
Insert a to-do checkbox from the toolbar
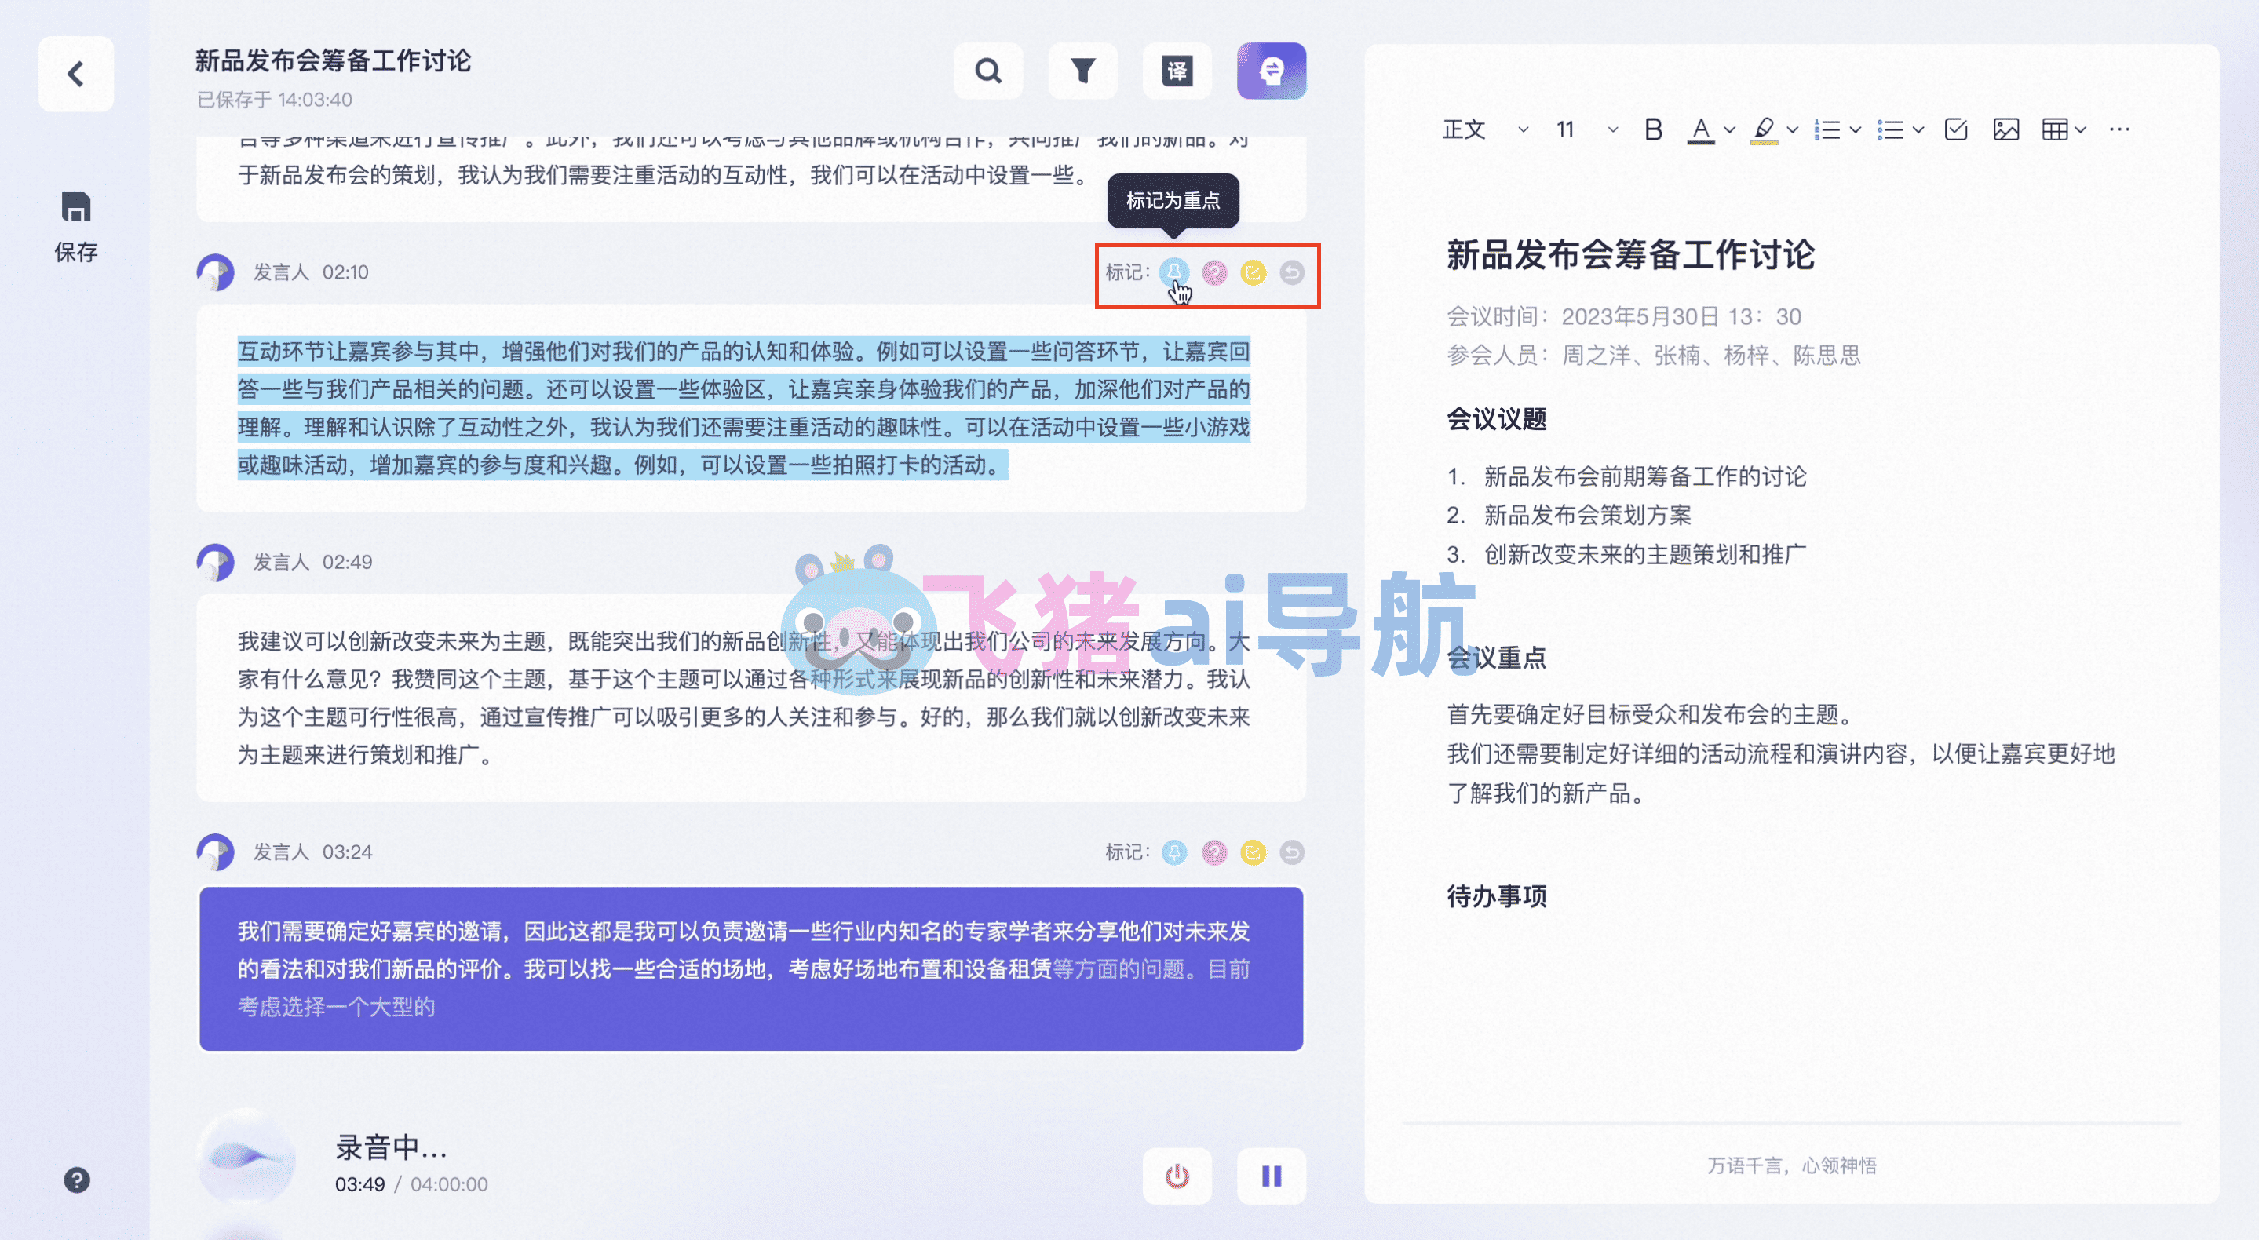tap(1955, 129)
